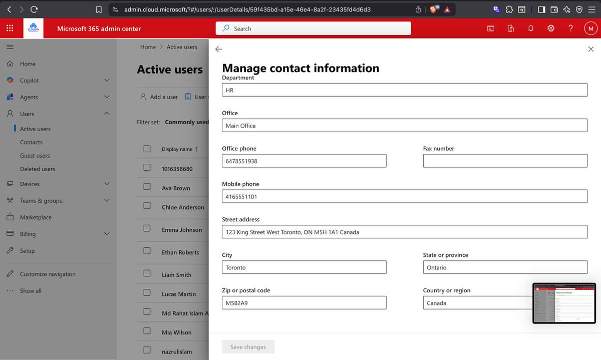Collapse the Users section chevron
The image size is (601, 360).
click(x=106, y=114)
